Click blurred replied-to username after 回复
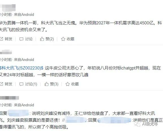This screenshot has height=131, width=163. [x=18, y=113]
